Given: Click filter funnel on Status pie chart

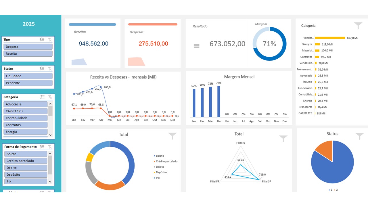Looking at the screenshot, I should click(x=360, y=136).
